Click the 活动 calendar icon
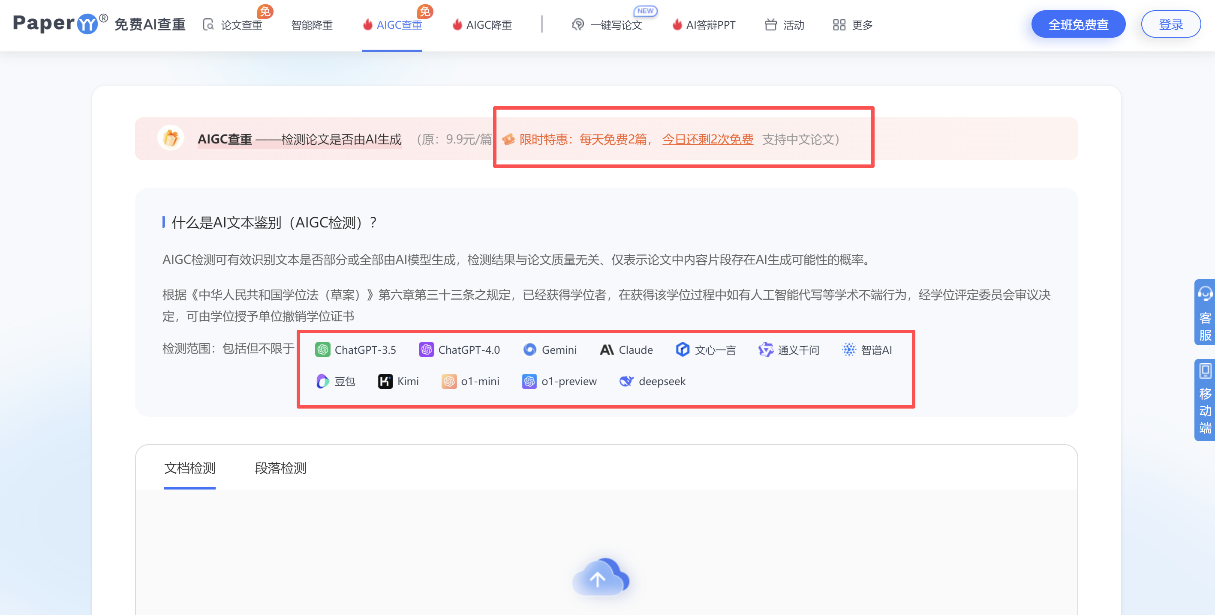Image resolution: width=1215 pixels, height=615 pixels. click(770, 24)
